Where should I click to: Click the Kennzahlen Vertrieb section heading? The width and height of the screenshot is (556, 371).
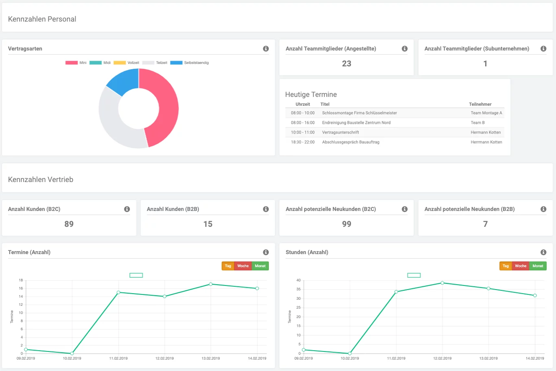[41, 180]
